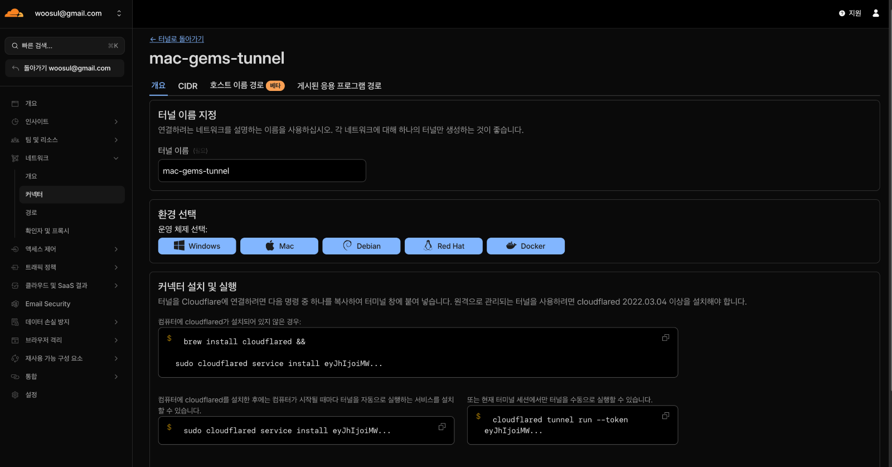Select the Mac operating system
The height and width of the screenshot is (467, 892).
pos(279,246)
